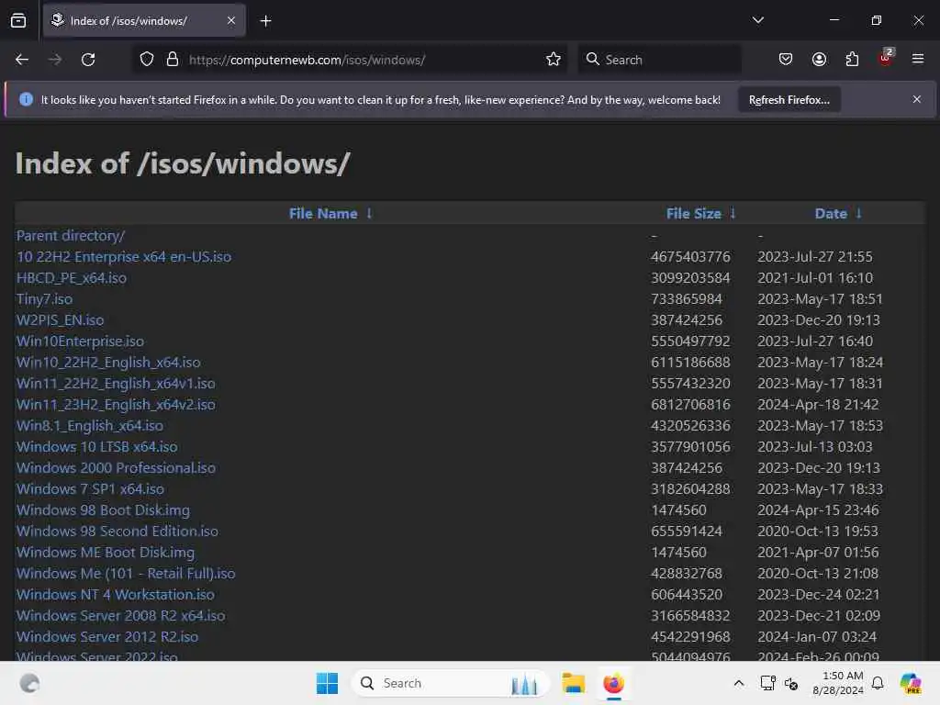Bookmark this page with star icon
The height and width of the screenshot is (705, 940).
pyautogui.click(x=554, y=60)
